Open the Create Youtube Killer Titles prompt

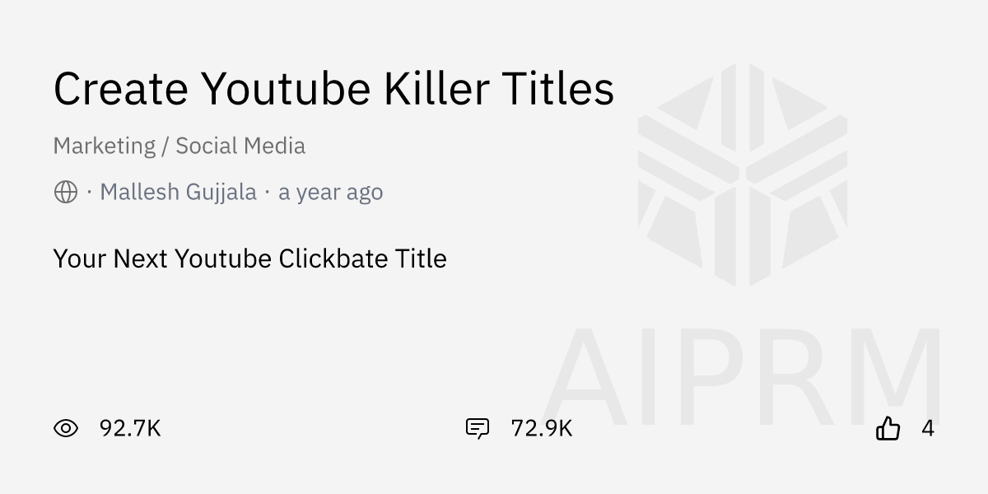(333, 89)
